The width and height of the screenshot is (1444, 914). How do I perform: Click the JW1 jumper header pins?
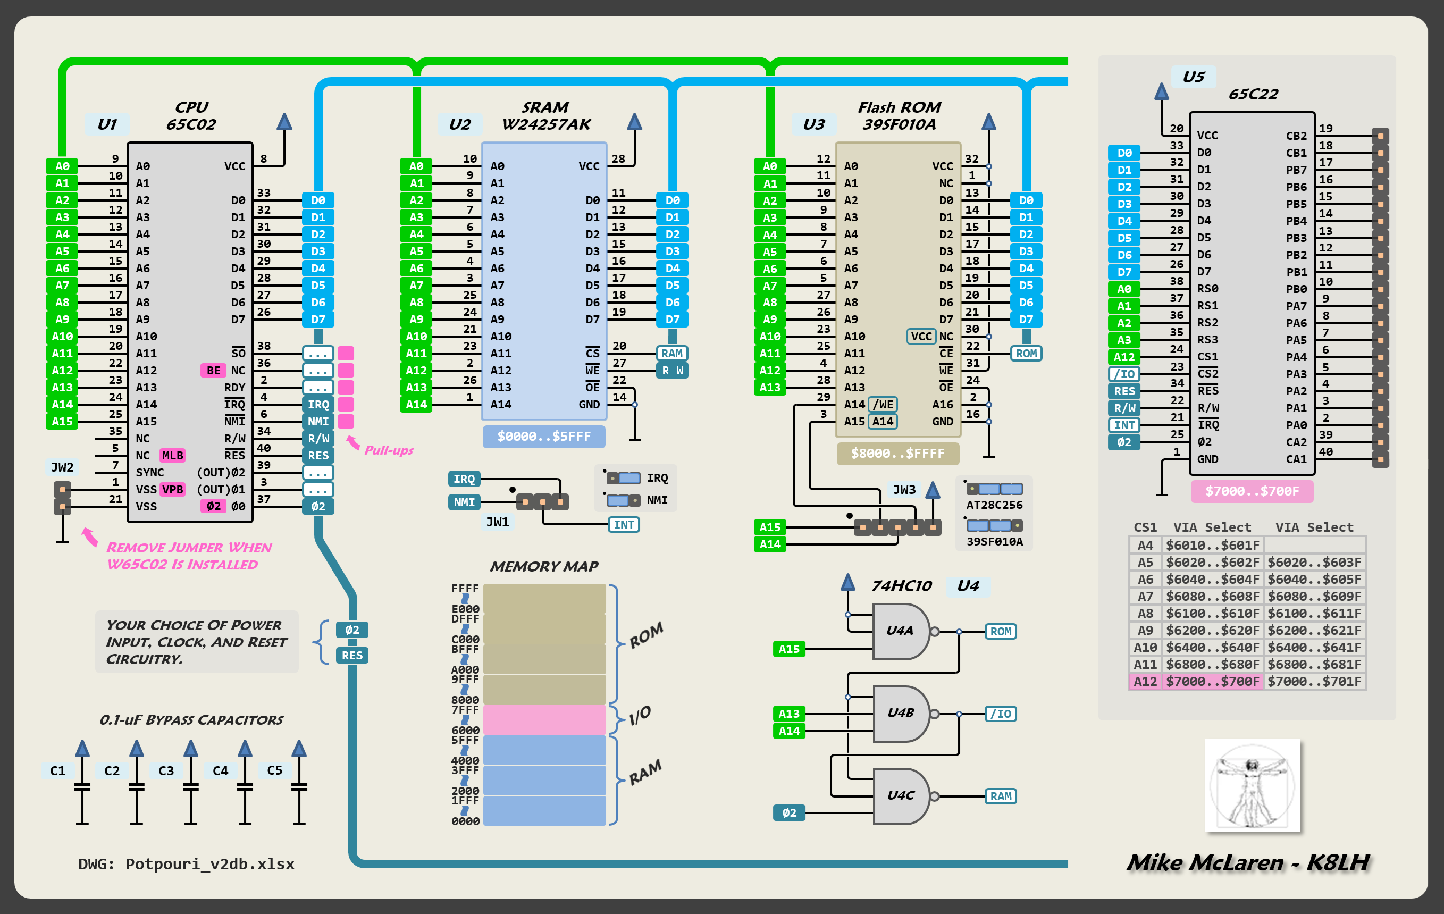[542, 501]
